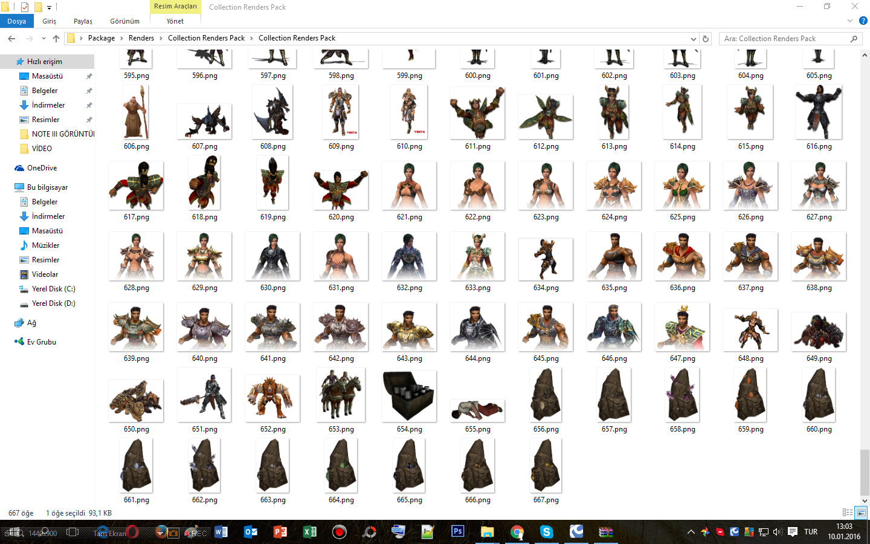Click the file name 640.png
Screen dimensions: 870x544
(205, 358)
